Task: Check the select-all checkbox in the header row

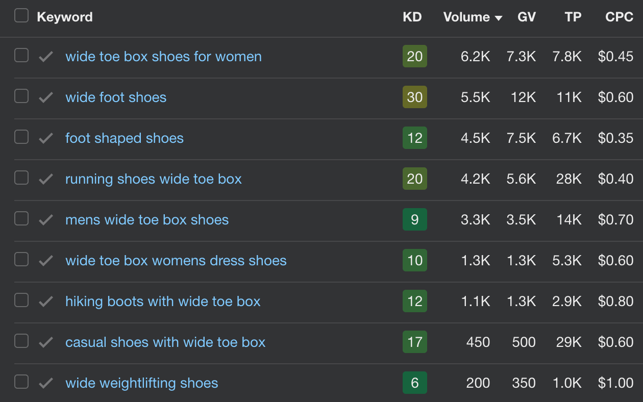Action: pyautogui.click(x=21, y=15)
